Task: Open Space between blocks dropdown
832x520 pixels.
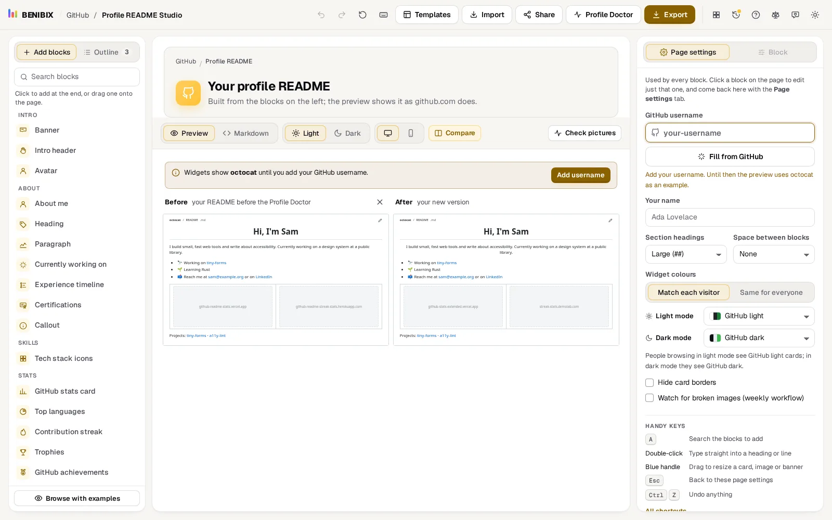Action: click(x=774, y=254)
